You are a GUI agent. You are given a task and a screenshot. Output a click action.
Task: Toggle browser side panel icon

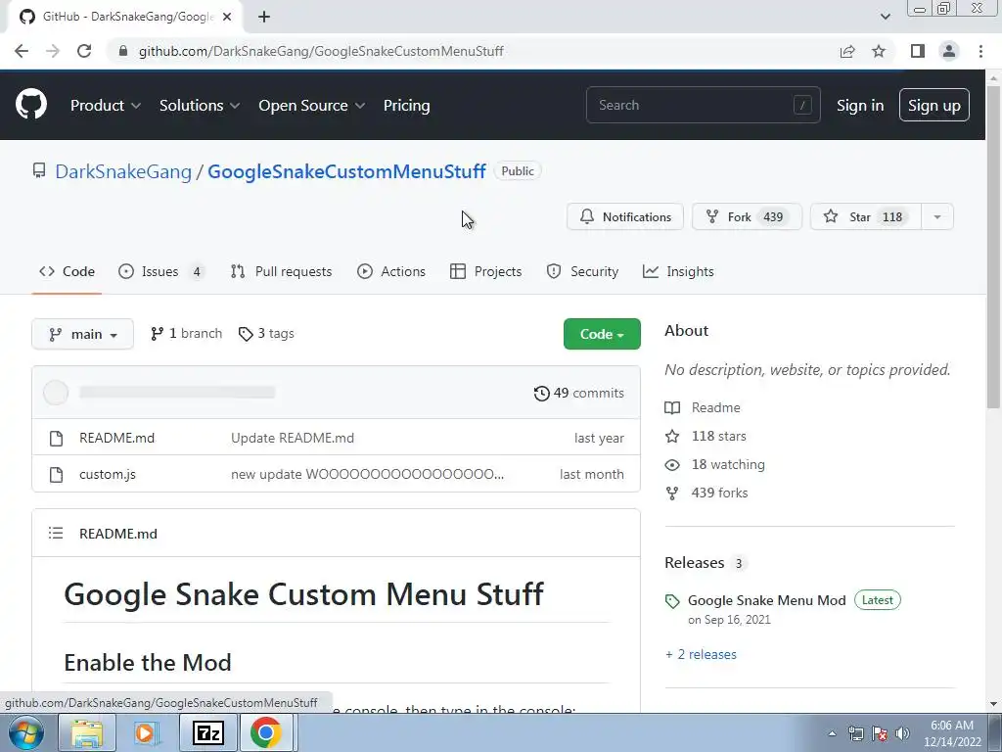point(918,51)
